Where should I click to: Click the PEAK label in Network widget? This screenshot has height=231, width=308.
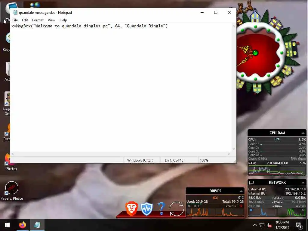277,202
